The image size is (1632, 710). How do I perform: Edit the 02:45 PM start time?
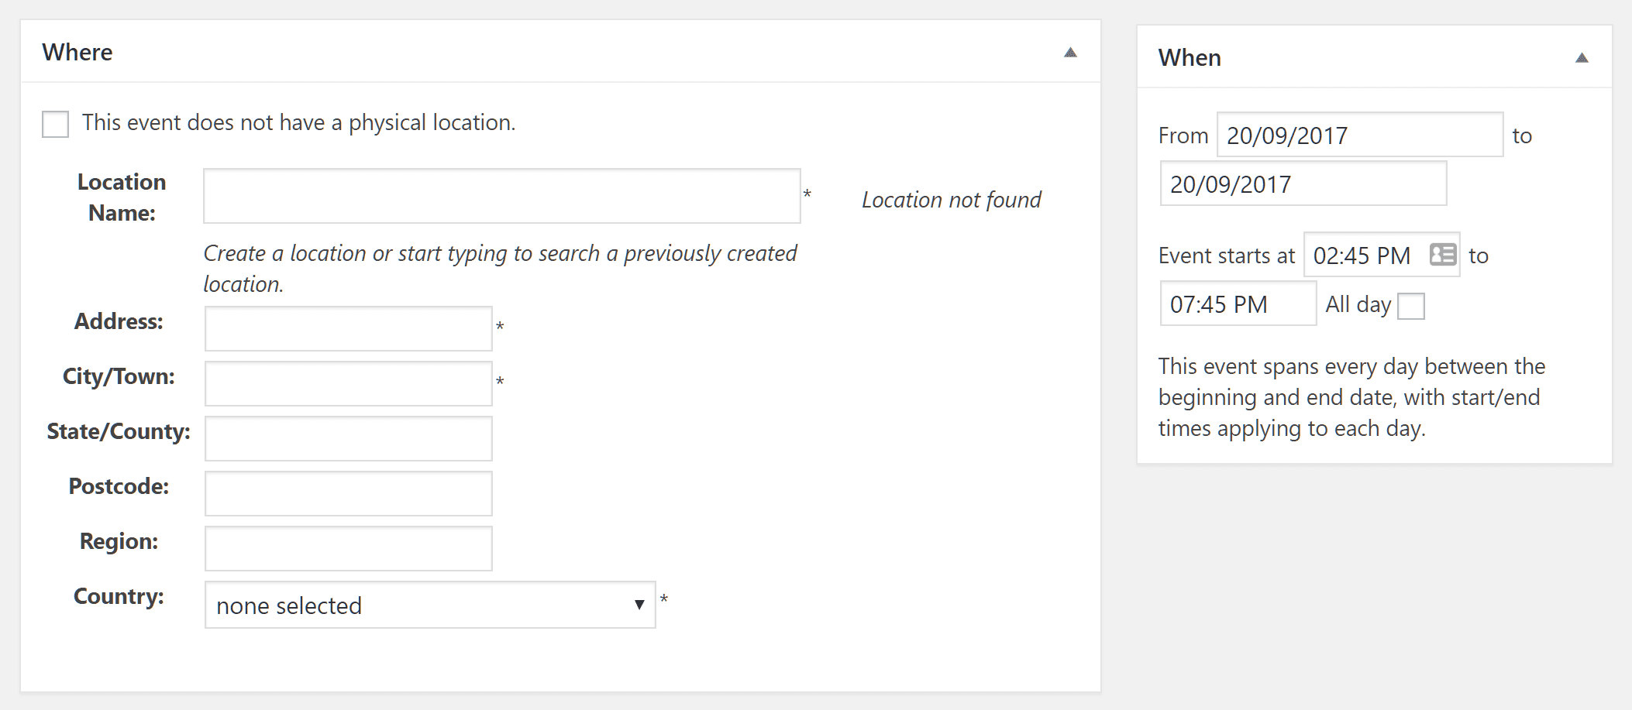1362,256
